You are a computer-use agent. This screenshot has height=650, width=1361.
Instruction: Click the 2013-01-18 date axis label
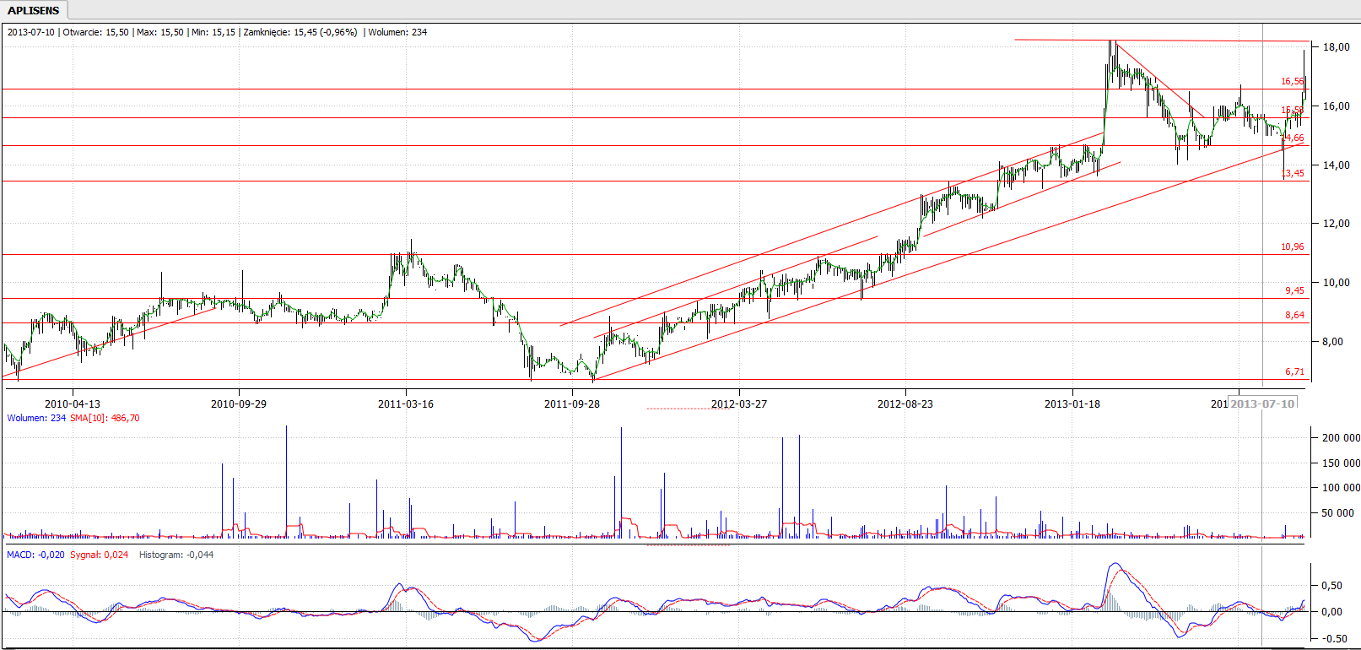[1072, 404]
